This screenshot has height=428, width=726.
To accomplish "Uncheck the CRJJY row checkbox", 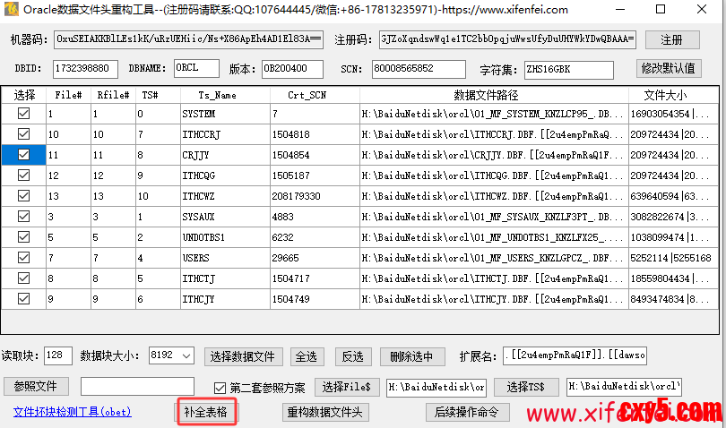I will tap(23, 155).
